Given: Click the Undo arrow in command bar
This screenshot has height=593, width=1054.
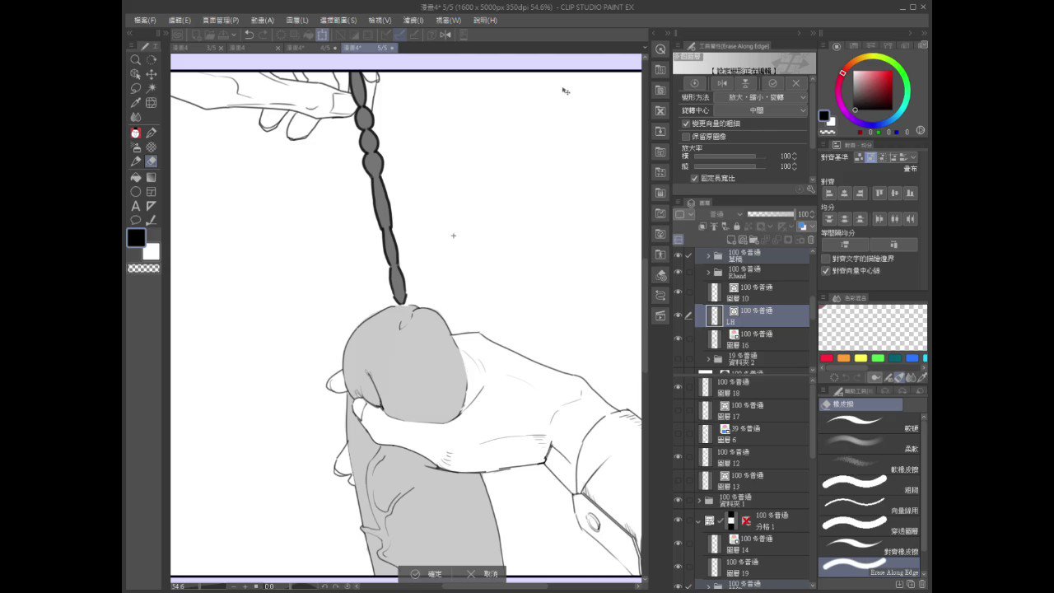Looking at the screenshot, I should [249, 35].
